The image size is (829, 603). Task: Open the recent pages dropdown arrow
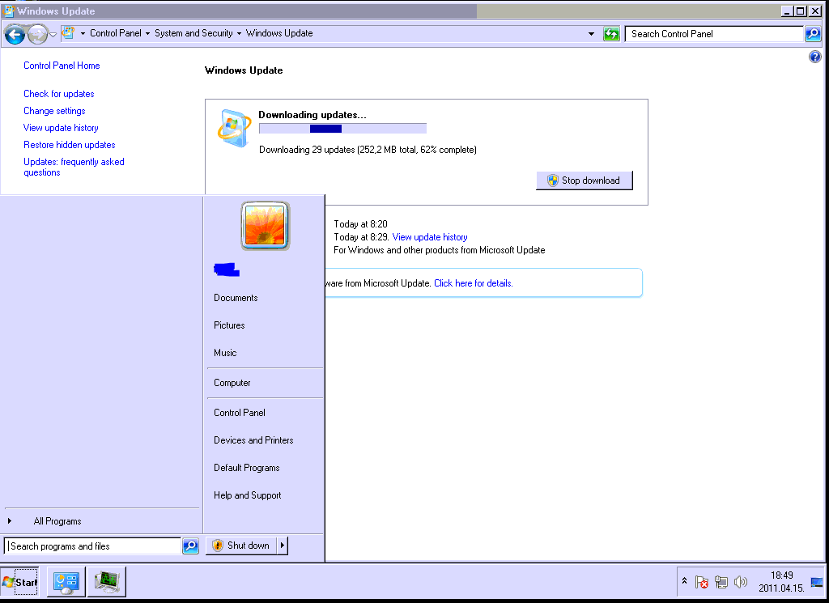tap(53, 35)
